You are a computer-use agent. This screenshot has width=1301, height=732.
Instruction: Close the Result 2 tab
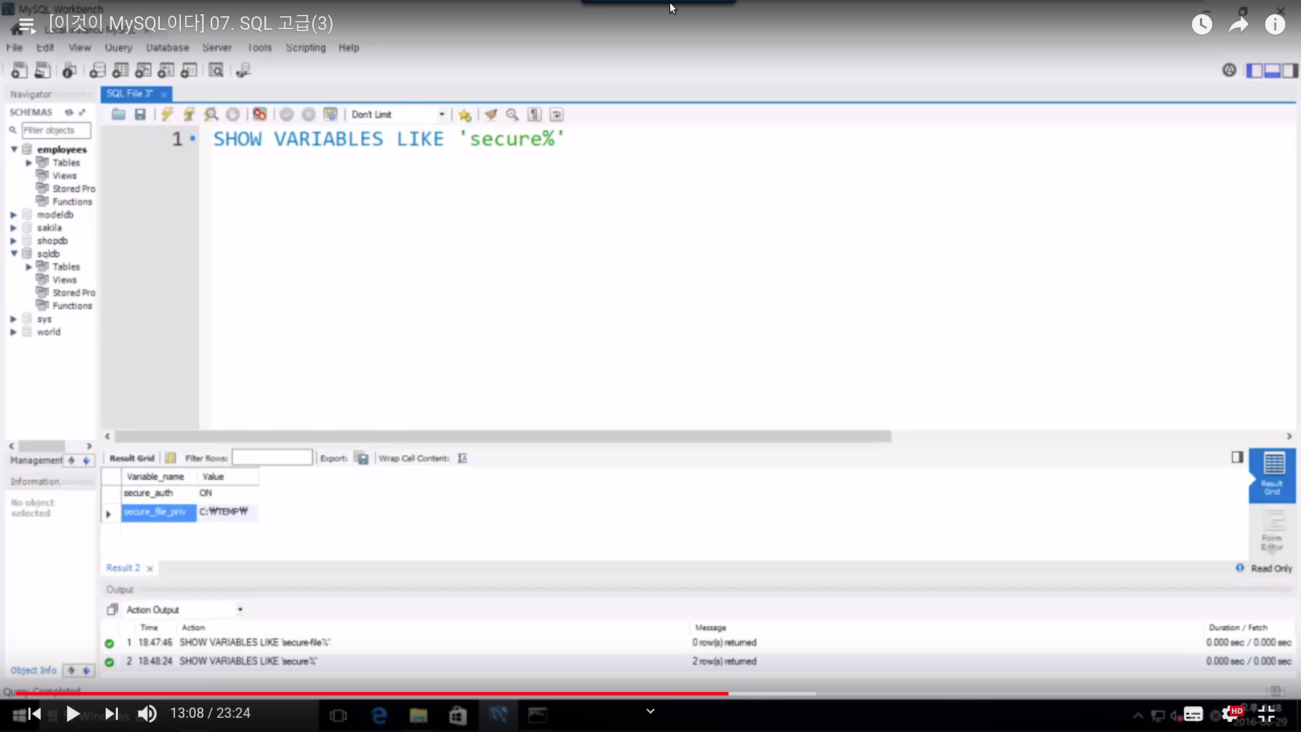coord(150,569)
